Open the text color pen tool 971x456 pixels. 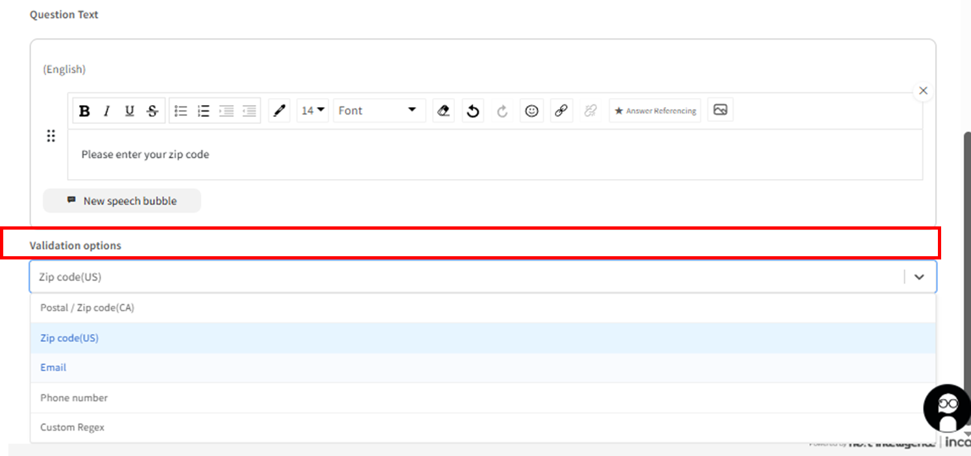[279, 111]
